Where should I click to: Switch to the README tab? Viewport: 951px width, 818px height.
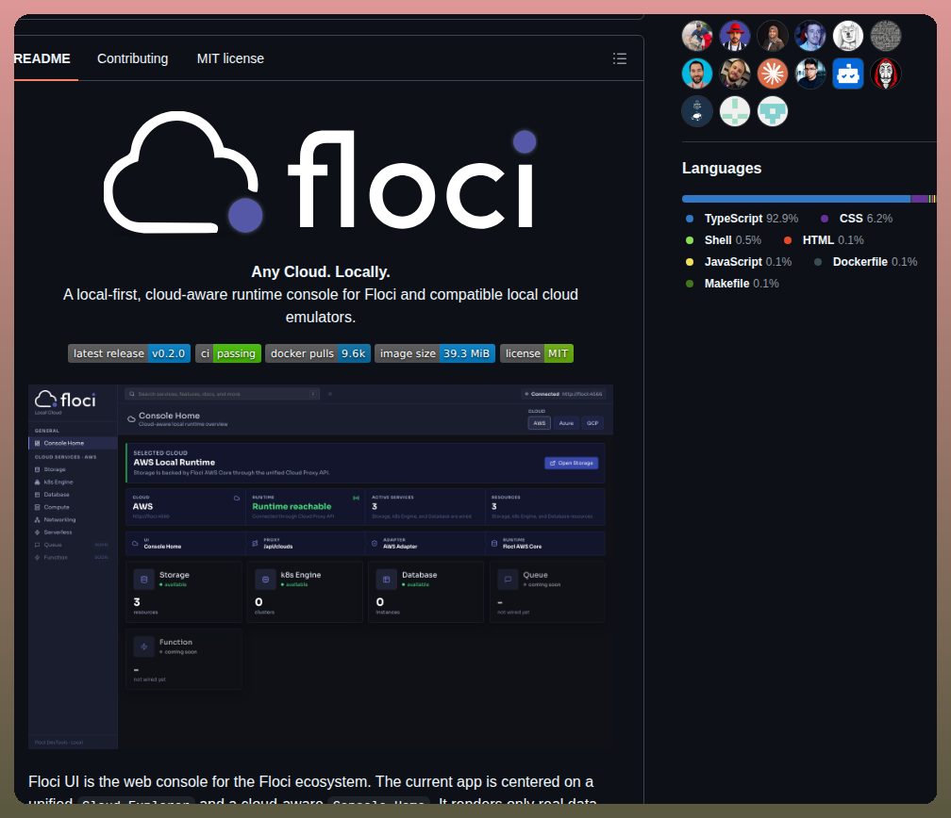coord(42,58)
